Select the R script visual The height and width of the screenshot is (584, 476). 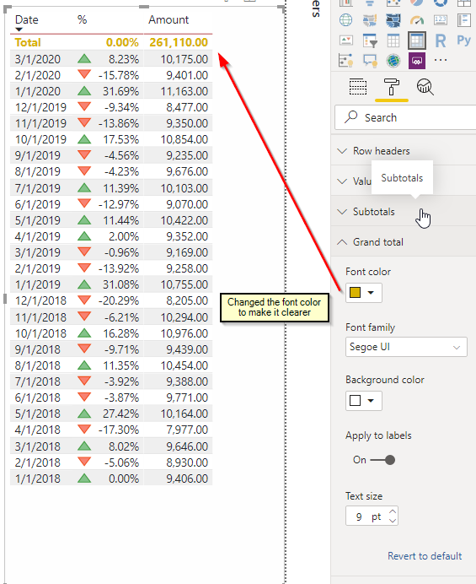(x=441, y=41)
